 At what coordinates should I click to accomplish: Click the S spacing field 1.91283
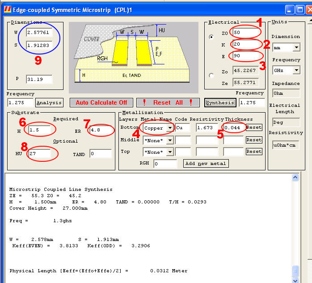click(39, 45)
